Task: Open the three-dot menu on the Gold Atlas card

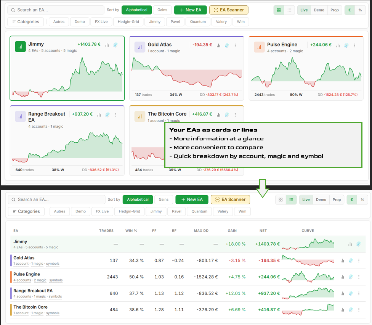Action: pyautogui.click(x=235, y=45)
